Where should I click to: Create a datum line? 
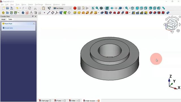pyautogui.click(x=48, y=12)
